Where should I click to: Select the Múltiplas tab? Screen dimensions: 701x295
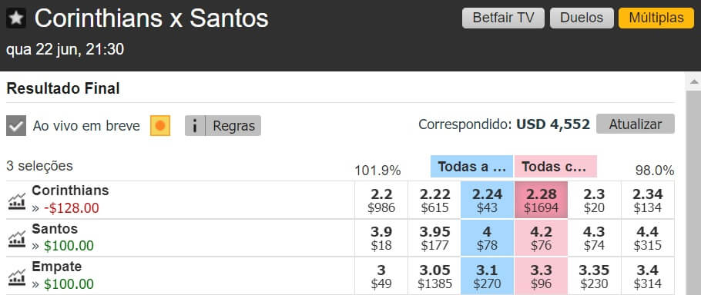coord(656,18)
